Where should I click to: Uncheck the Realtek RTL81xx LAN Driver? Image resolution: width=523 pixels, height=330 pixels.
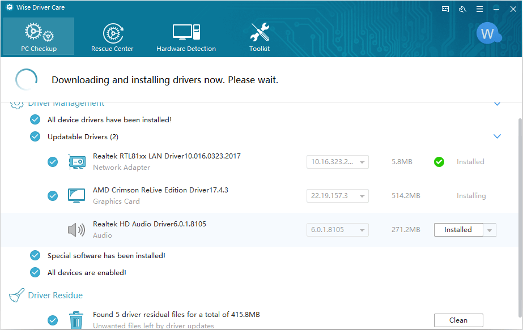tap(52, 162)
